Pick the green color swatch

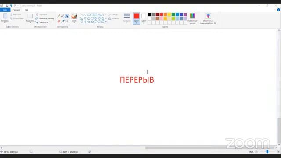coord(173,14)
